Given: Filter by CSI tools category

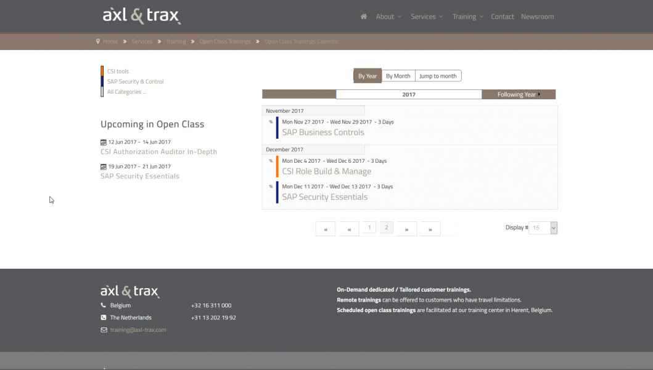Looking at the screenshot, I should click(x=118, y=72).
